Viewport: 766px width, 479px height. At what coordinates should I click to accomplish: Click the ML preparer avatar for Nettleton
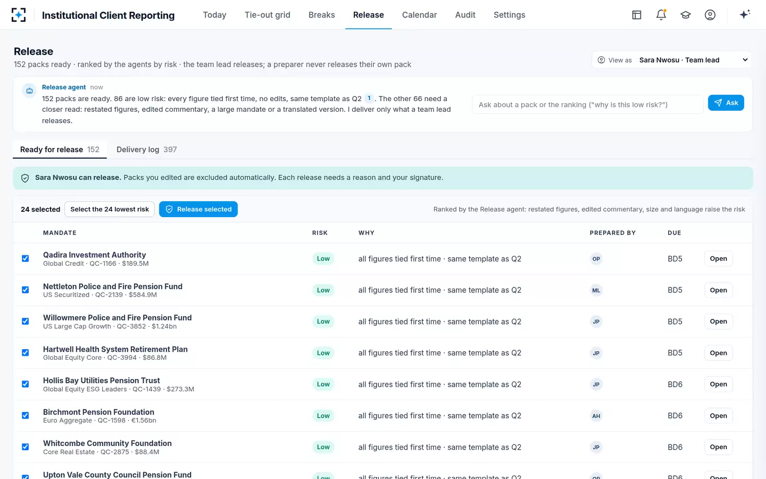coord(596,290)
